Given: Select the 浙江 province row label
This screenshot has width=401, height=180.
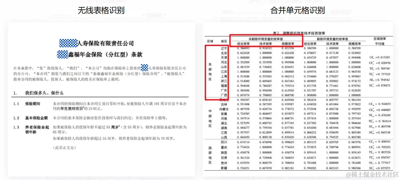Looking at the screenshot, I should tap(224, 81).
